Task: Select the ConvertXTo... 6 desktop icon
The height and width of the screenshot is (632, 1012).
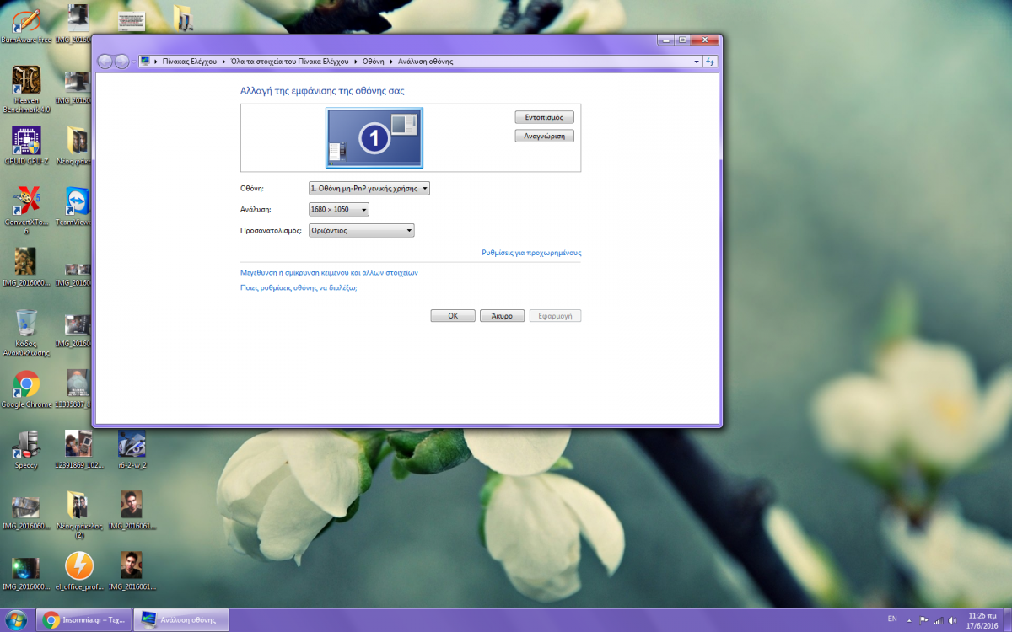Action: coord(26,211)
